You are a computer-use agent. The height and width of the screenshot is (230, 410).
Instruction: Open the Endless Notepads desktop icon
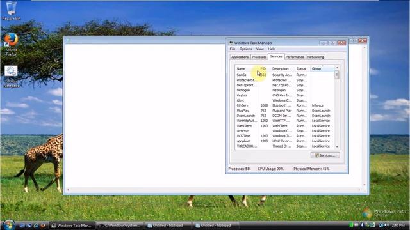[x=12, y=77]
